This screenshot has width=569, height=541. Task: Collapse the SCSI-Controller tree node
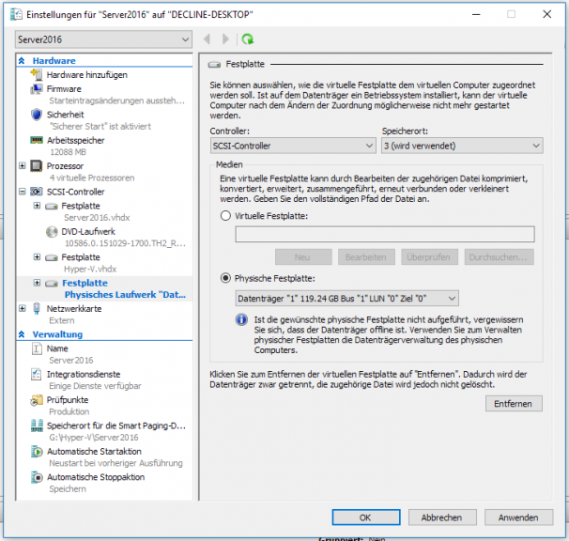coord(23,192)
